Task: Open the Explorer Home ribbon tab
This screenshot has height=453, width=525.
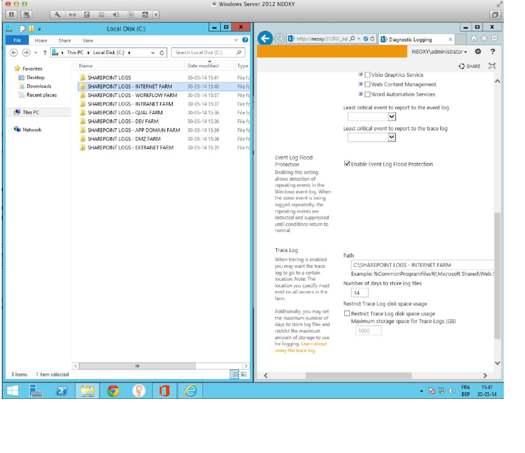Action: [41, 41]
